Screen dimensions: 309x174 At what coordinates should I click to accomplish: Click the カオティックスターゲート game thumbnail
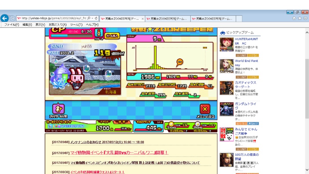click(227, 88)
